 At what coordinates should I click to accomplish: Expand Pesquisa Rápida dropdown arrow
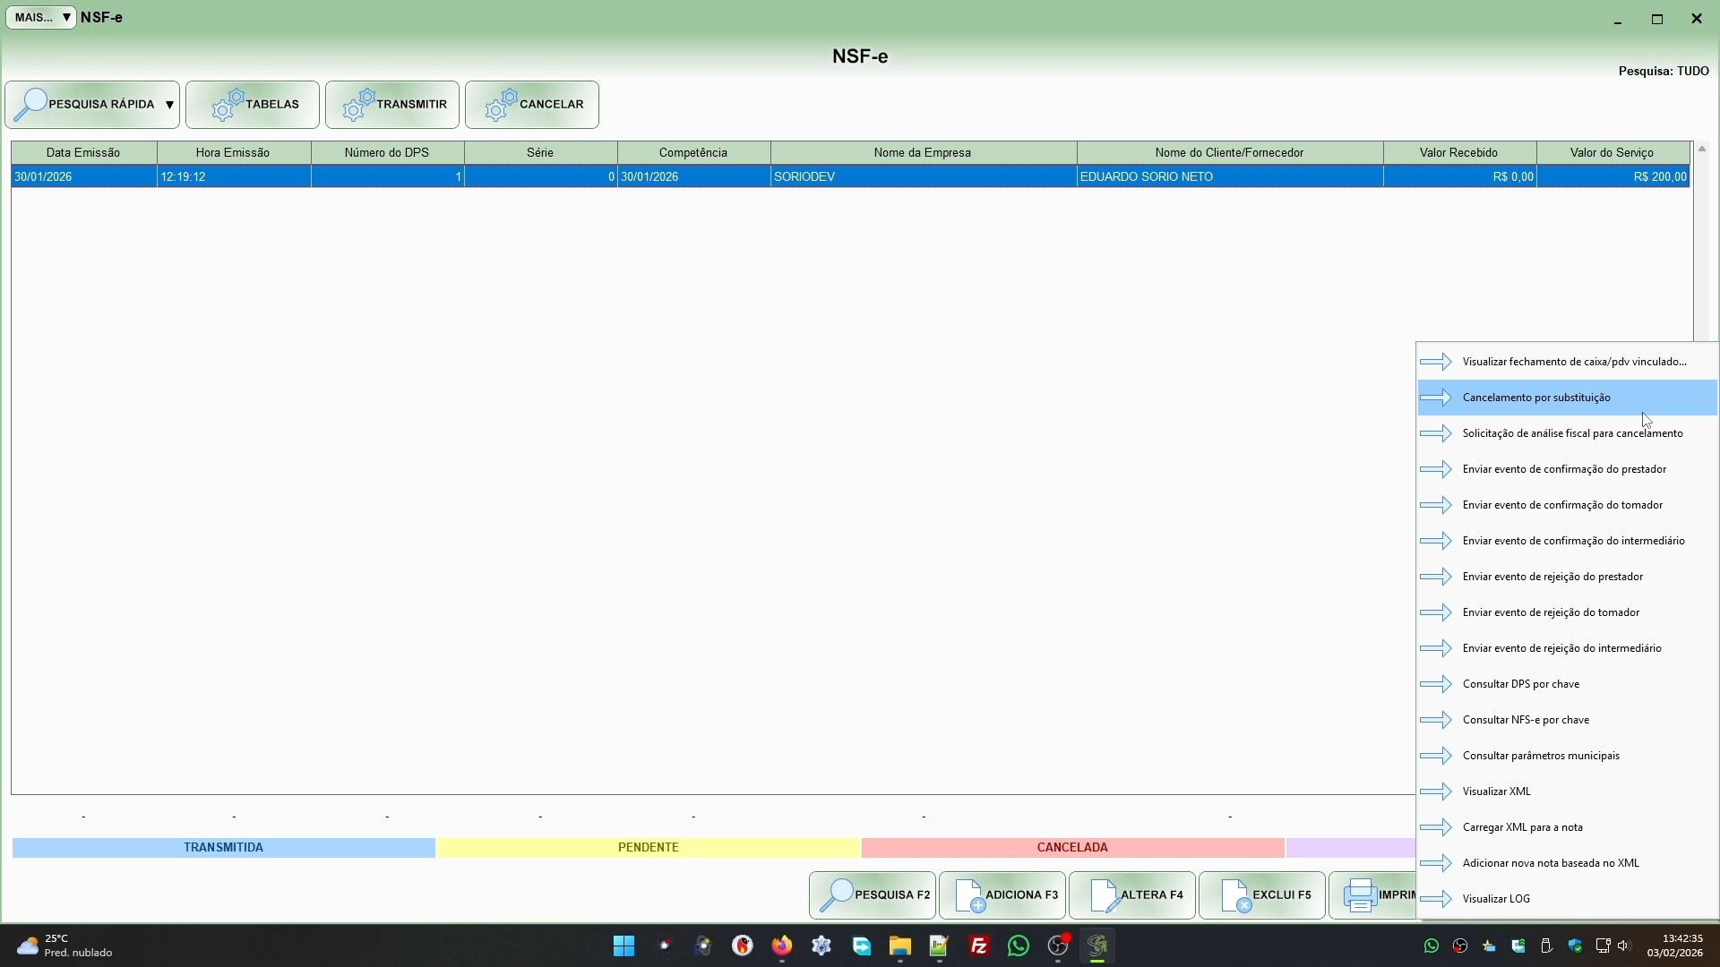169,105
